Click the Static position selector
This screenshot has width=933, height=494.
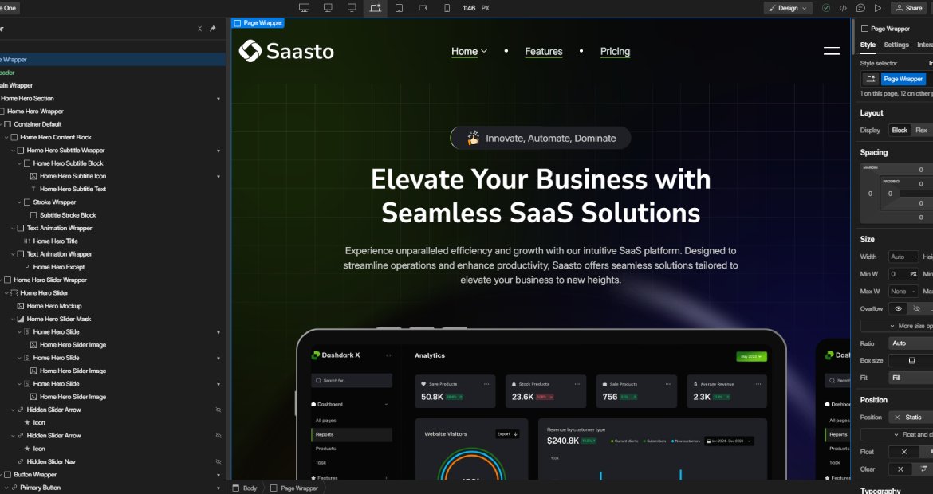tap(911, 418)
